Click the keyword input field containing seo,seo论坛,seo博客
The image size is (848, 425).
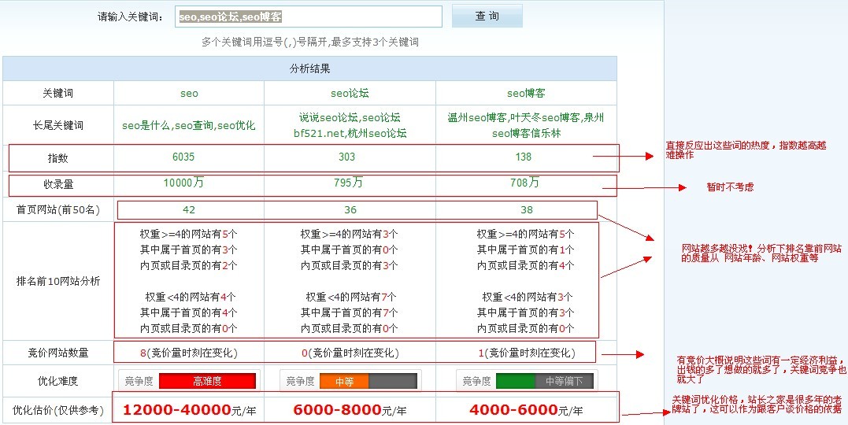click(x=308, y=17)
